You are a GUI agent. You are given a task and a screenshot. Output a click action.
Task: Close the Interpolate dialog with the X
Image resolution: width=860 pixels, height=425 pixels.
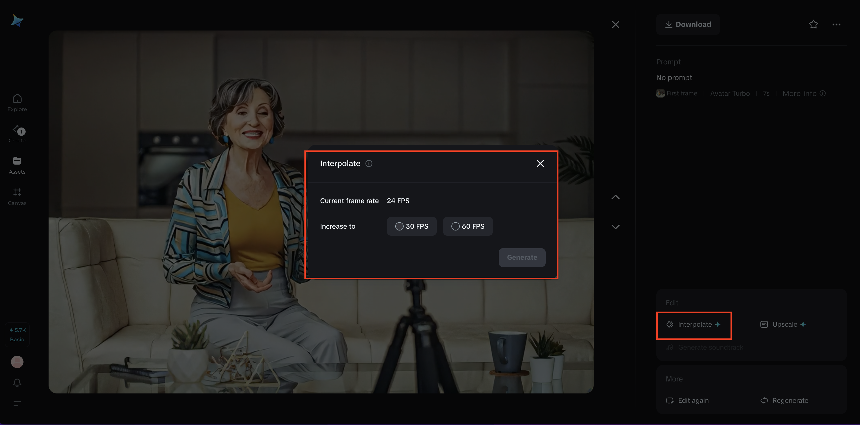coord(540,163)
